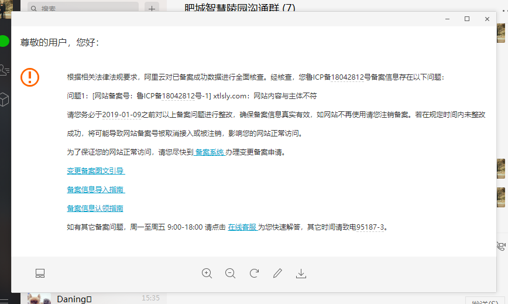Open the edit pencil tool in the viewer toolbar

pos(277,273)
